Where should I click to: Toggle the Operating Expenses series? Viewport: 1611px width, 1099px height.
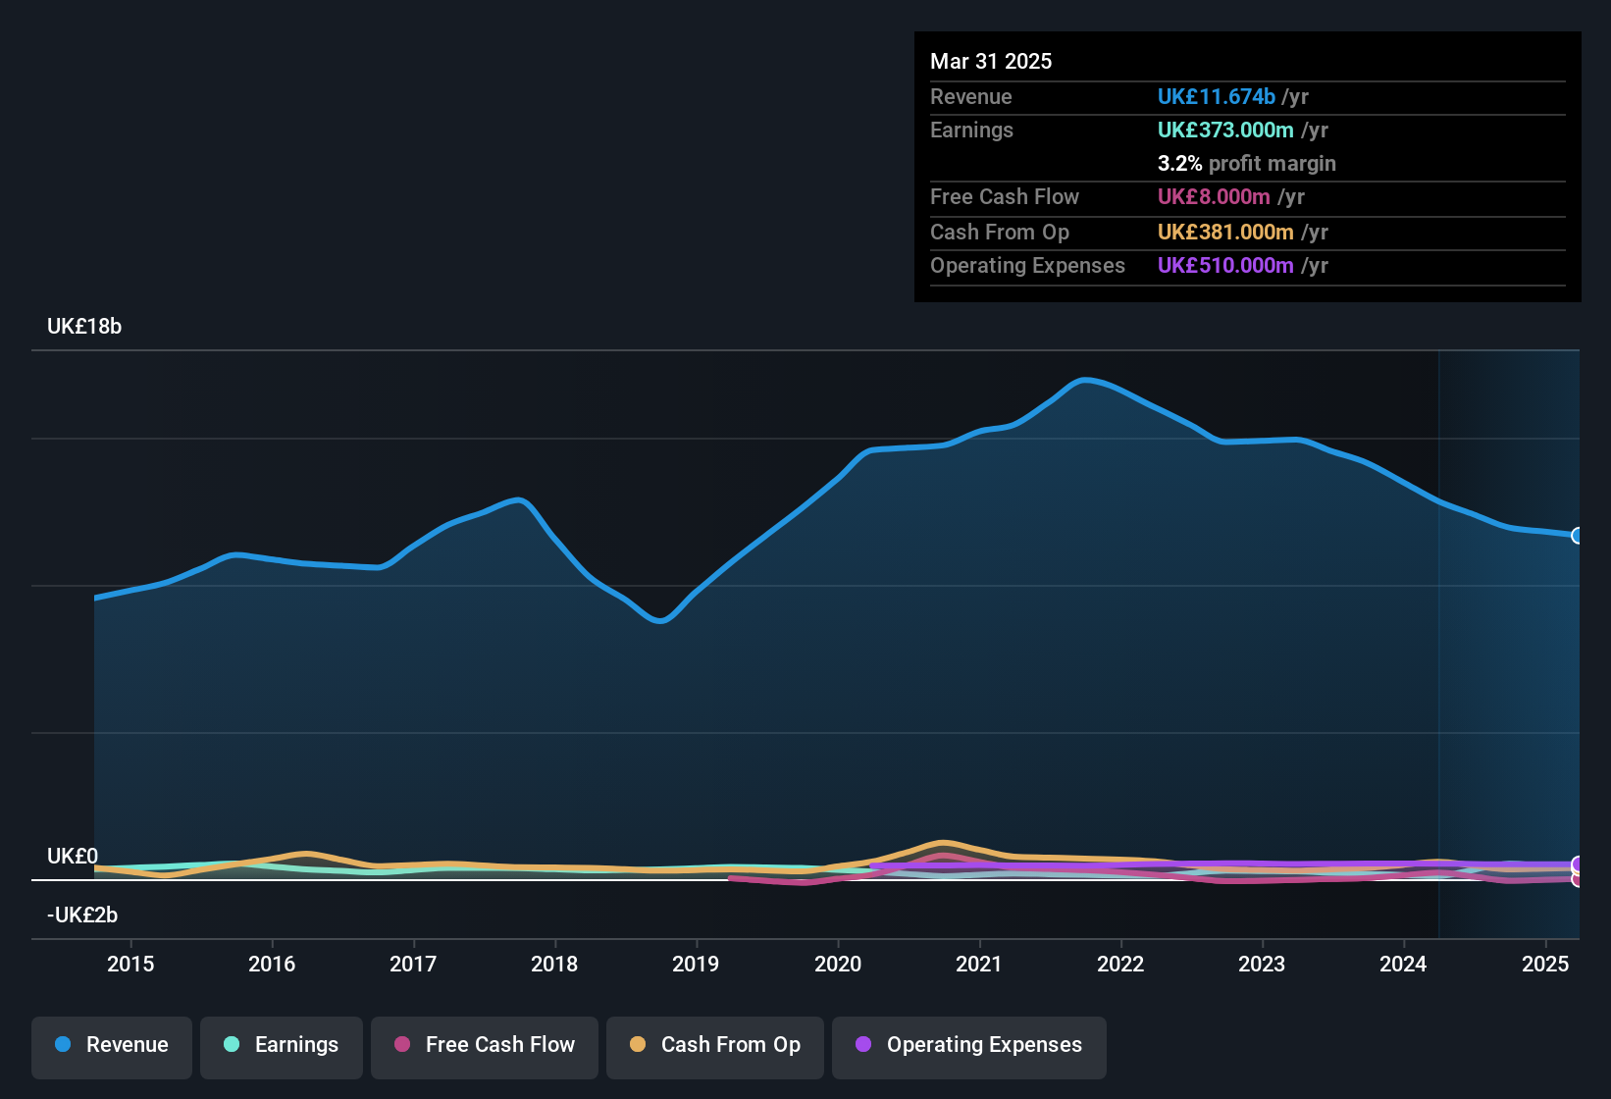pos(968,1045)
